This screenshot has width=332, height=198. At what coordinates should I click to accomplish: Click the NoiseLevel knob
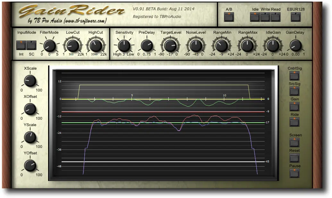pyautogui.click(x=196, y=46)
